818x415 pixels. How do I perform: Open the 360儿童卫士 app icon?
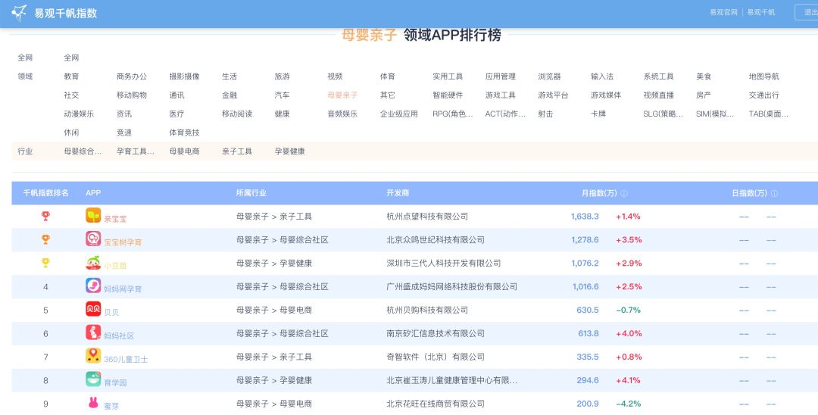coord(93,356)
